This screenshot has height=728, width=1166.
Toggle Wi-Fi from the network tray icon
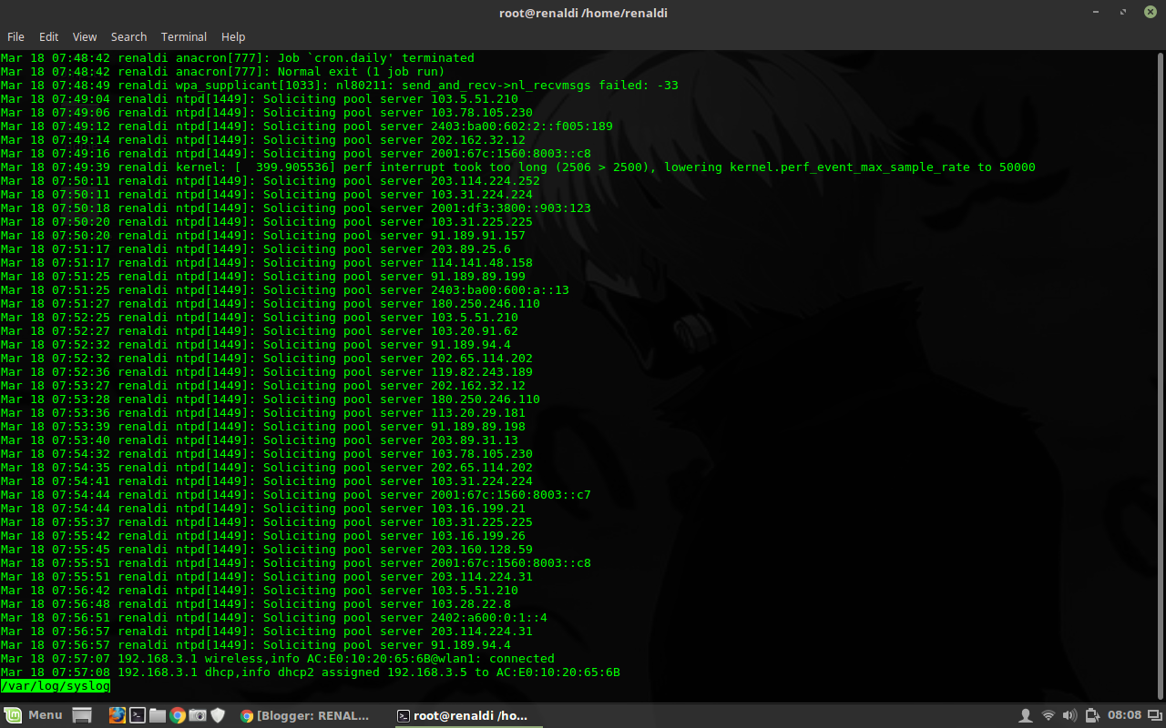[1048, 715]
